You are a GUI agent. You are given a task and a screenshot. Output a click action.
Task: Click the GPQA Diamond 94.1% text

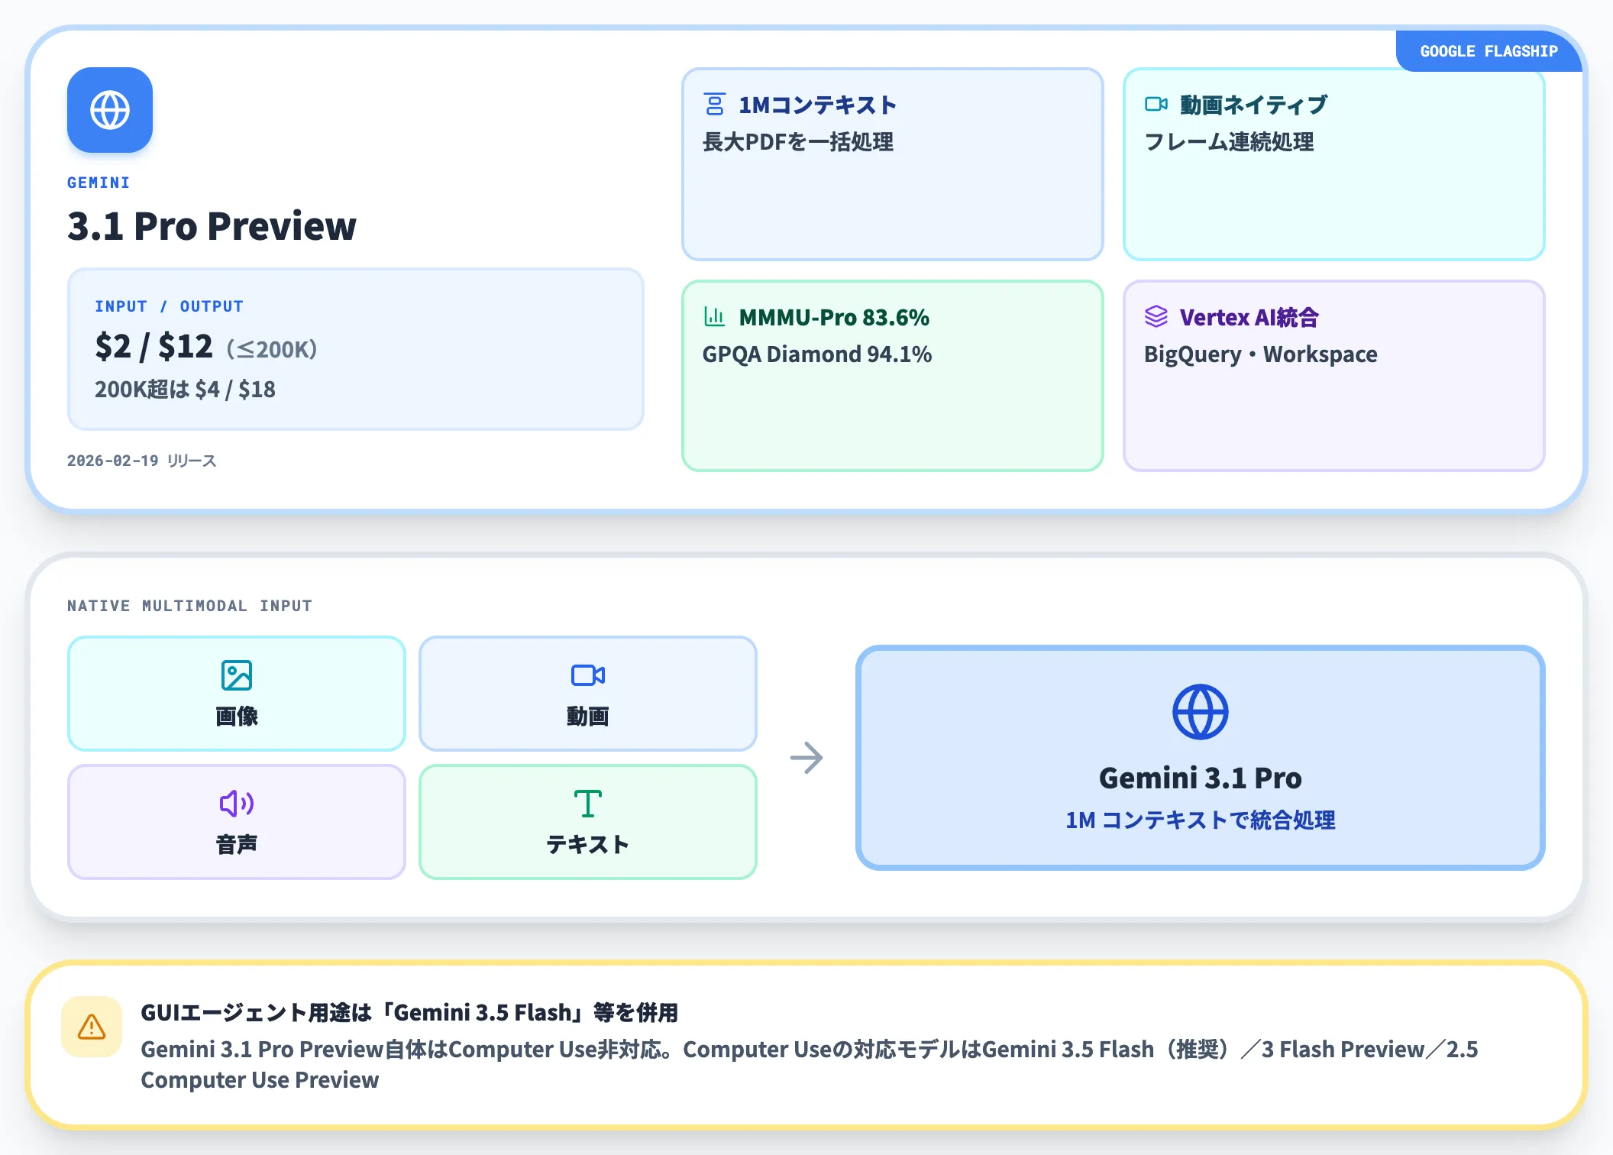pyautogui.click(x=817, y=354)
